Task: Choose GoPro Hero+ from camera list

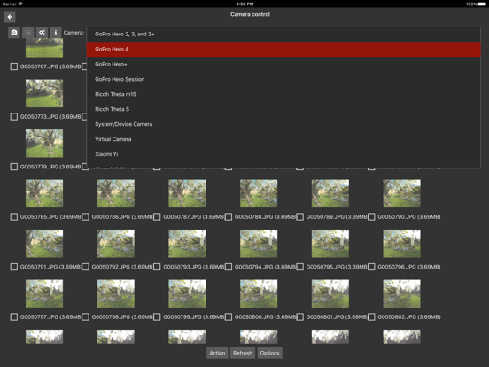Action: pyautogui.click(x=283, y=65)
